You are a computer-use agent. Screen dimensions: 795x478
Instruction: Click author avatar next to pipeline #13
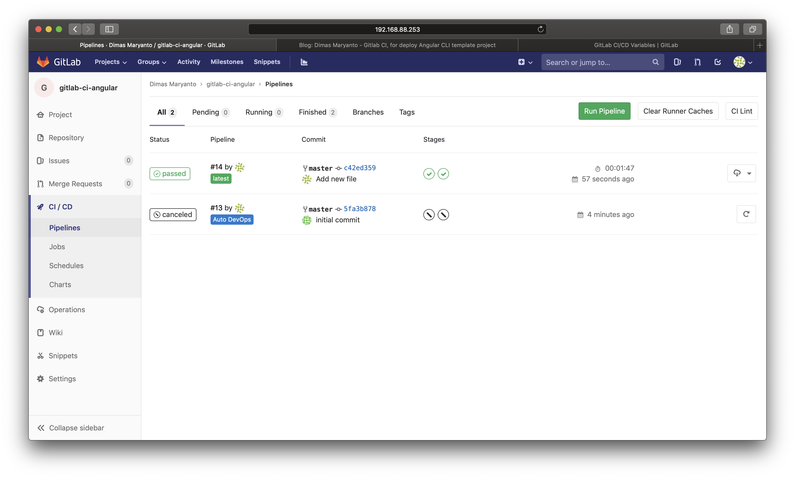pos(239,208)
